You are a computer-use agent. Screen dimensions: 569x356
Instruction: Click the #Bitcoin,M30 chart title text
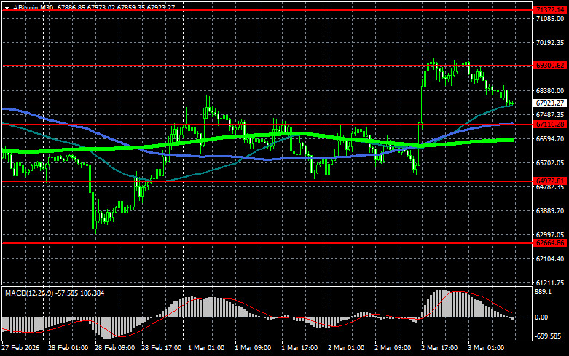click(x=34, y=7)
